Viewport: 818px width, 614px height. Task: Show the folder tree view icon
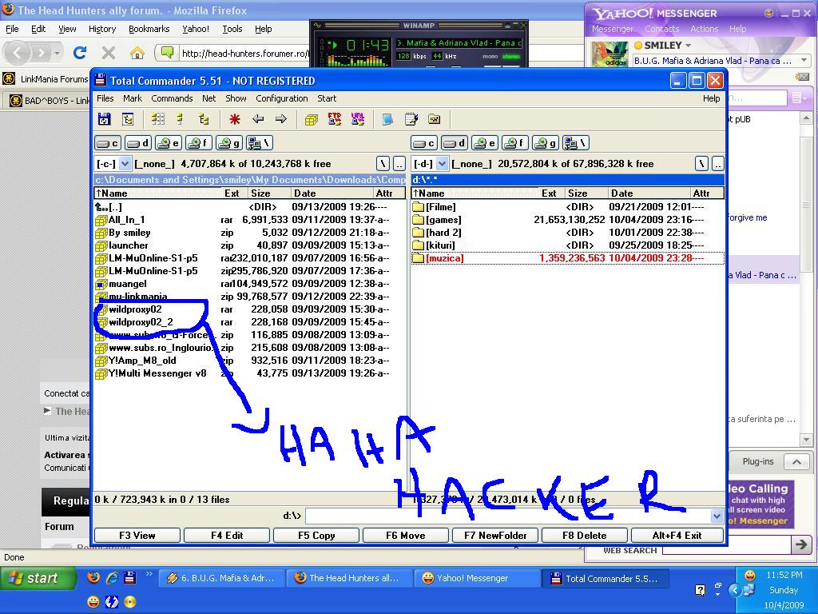[x=204, y=120]
